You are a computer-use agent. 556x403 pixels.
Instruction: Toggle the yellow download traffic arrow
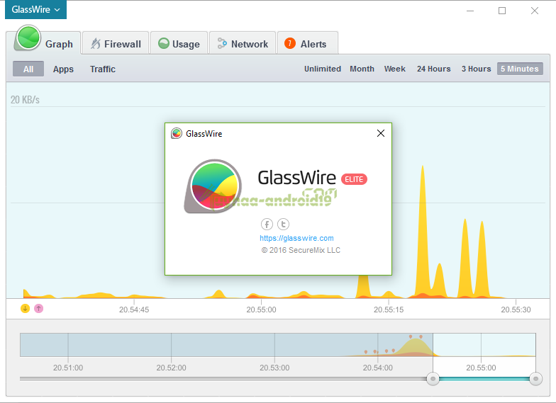coord(25,309)
